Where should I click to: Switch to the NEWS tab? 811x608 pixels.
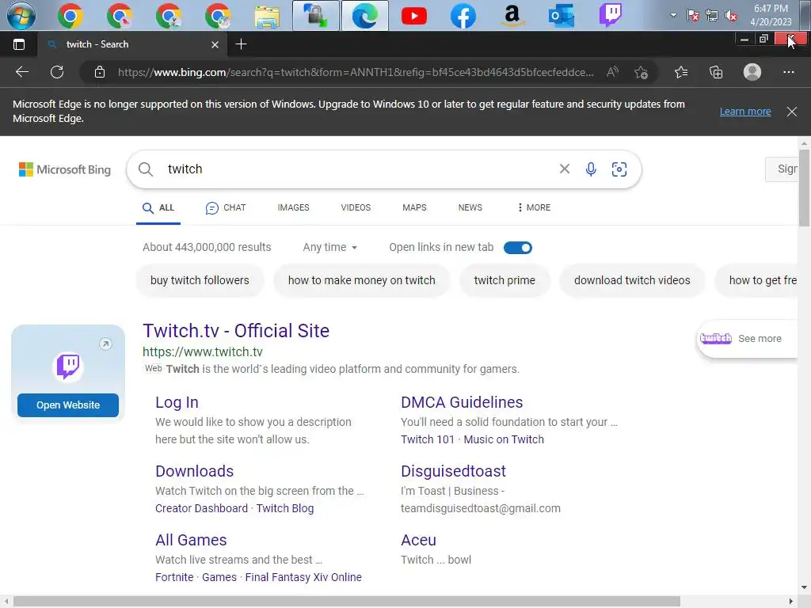tap(470, 208)
